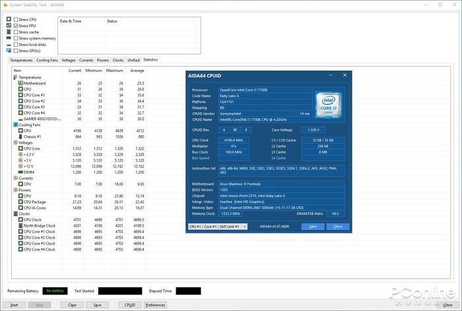This screenshot has height=311, width=462.
Task: Click the Motherboard sensor icon
Action: tap(20, 84)
